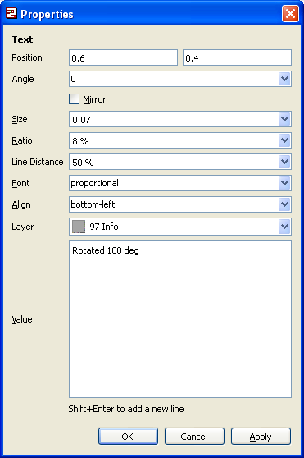Focus the second Position field containing 0.4
The width and height of the screenshot is (304, 458).
click(x=237, y=57)
